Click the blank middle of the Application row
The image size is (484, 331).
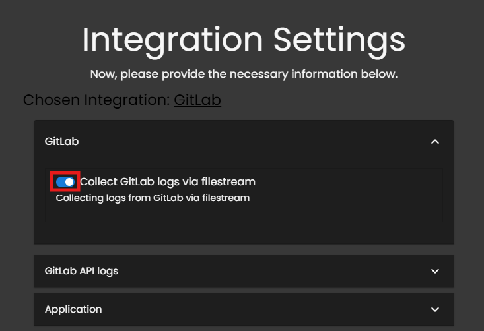[x=264, y=309]
